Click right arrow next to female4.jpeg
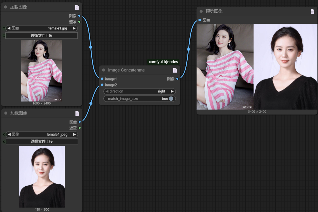The height and width of the screenshot is (212, 318). [74, 134]
